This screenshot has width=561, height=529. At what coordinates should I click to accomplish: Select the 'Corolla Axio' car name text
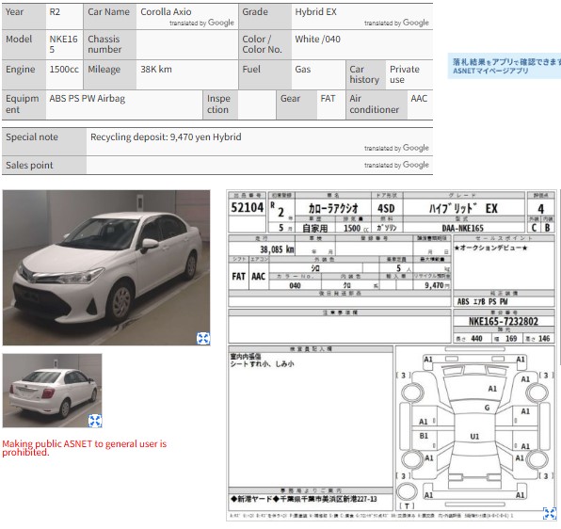(x=166, y=12)
